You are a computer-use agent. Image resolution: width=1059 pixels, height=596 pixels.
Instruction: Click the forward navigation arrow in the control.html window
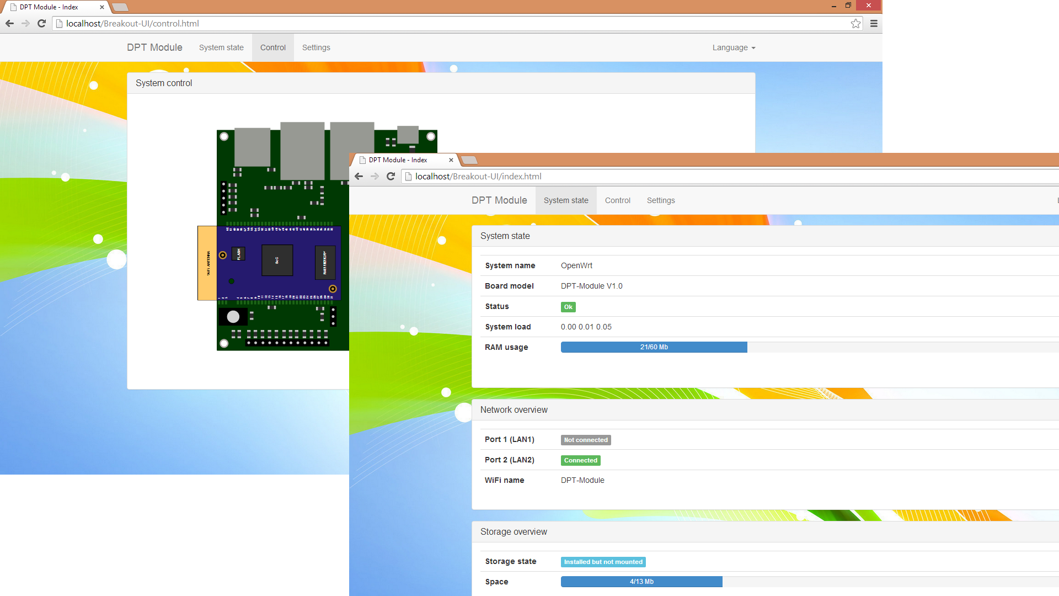tap(25, 24)
